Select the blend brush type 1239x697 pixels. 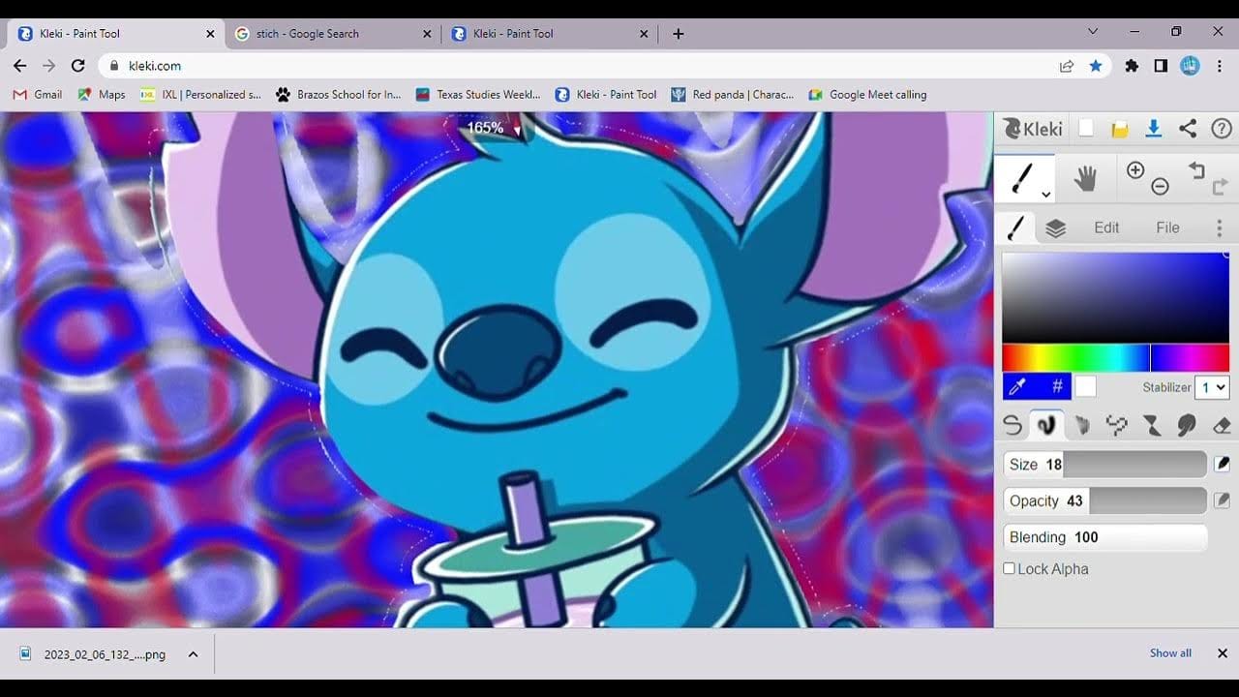click(x=1046, y=424)
